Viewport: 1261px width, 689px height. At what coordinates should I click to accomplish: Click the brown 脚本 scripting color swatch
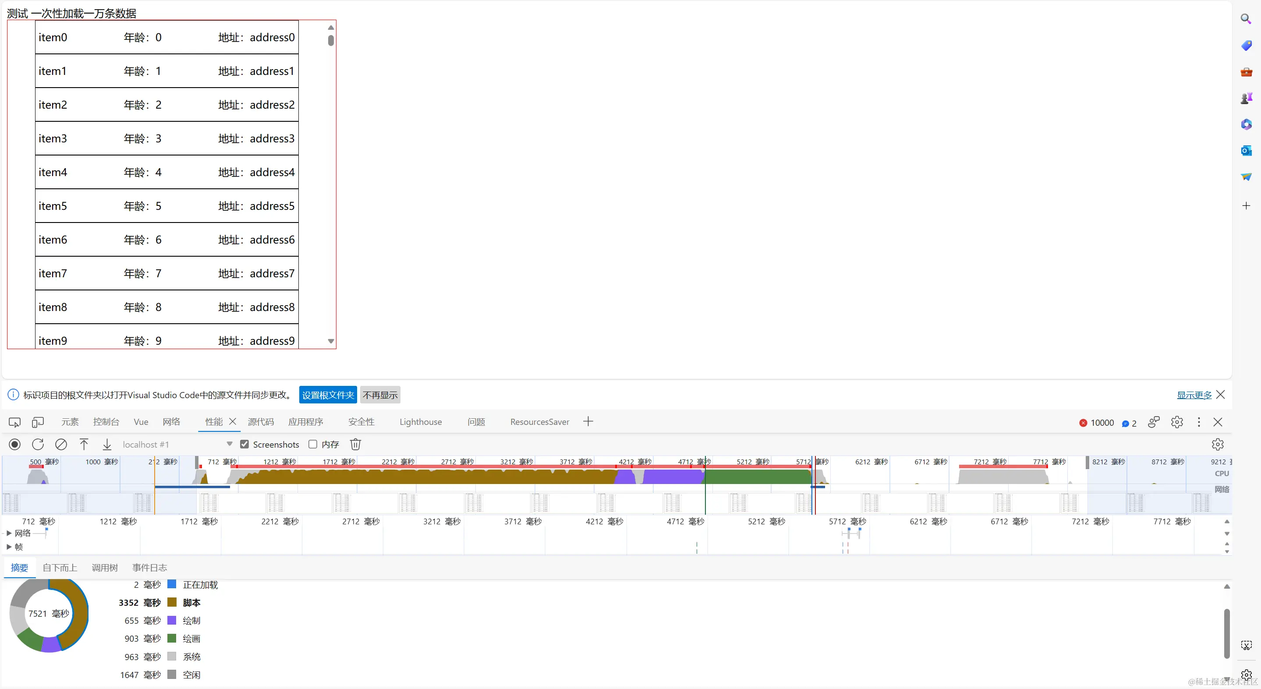click(172, 602)
